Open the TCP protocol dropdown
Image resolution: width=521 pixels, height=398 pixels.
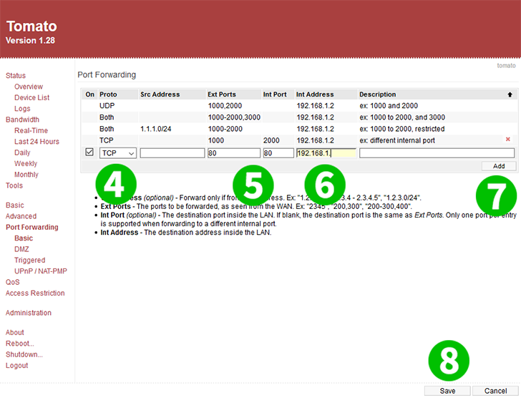coord(118,153)
